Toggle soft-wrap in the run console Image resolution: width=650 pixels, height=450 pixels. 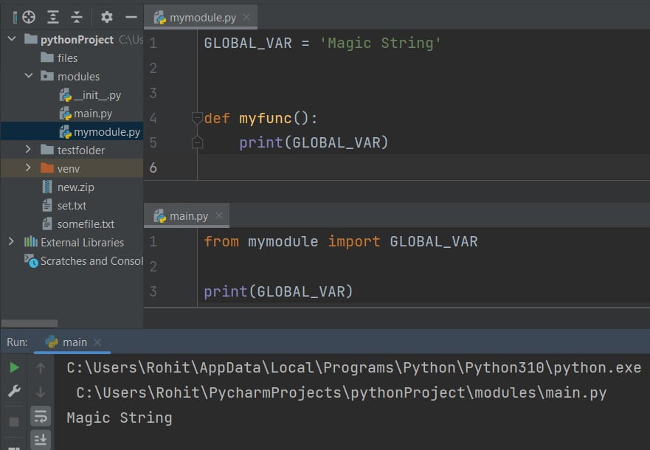pyautogui.click(x=41, y=418)
